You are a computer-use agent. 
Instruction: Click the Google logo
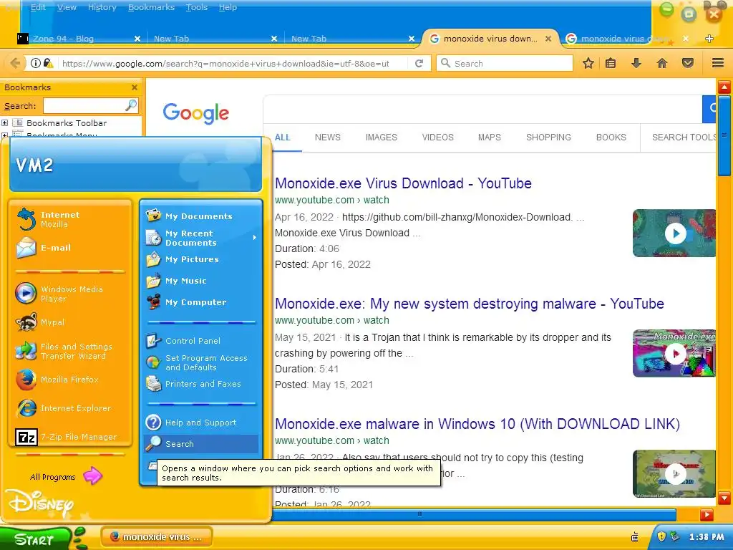click(x=196, y=113)
